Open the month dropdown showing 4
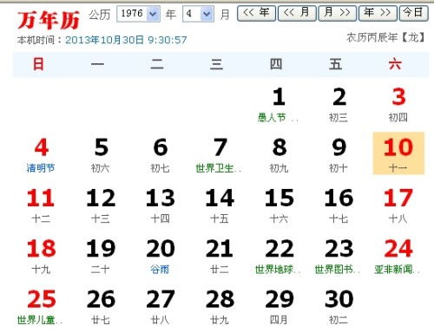This screenshot has height=332, width=434. [x=198, y=14]
